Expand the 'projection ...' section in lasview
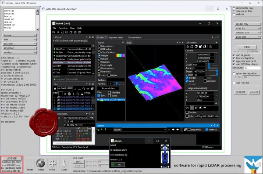This screenshot has width=263, height=174. [19, 48]
